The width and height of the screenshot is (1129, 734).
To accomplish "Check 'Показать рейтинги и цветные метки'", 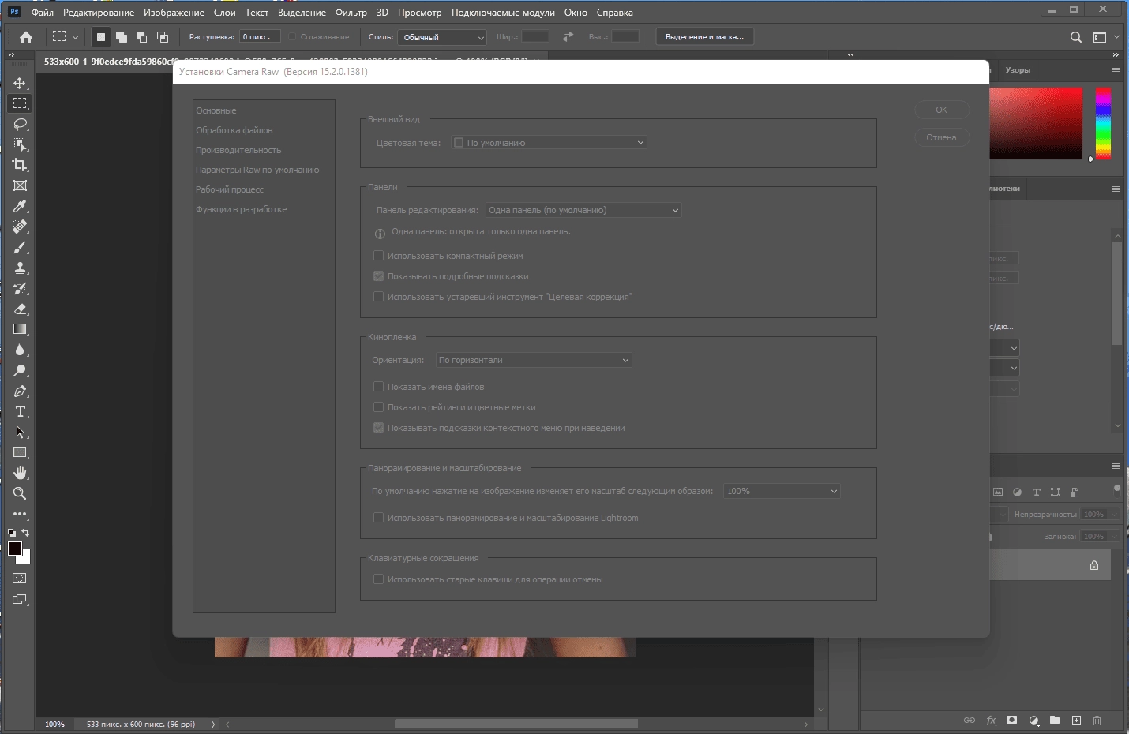I will tap(378, 407).
